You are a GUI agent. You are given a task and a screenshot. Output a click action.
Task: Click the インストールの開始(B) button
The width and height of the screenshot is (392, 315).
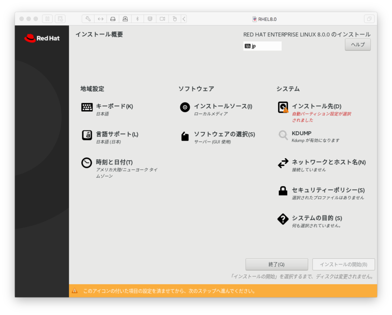[x=343, y=264]
